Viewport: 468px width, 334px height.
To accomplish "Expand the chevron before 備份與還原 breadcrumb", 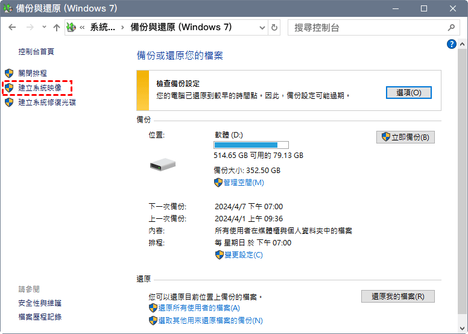I will [x=123, y=28].
